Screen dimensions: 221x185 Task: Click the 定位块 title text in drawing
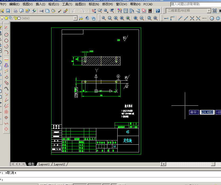pyautogui.click(x=128, y=140)
